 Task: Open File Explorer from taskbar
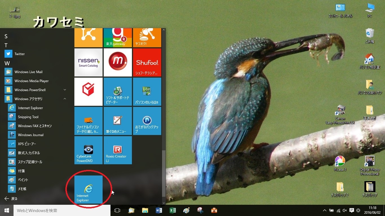[145, 210]
